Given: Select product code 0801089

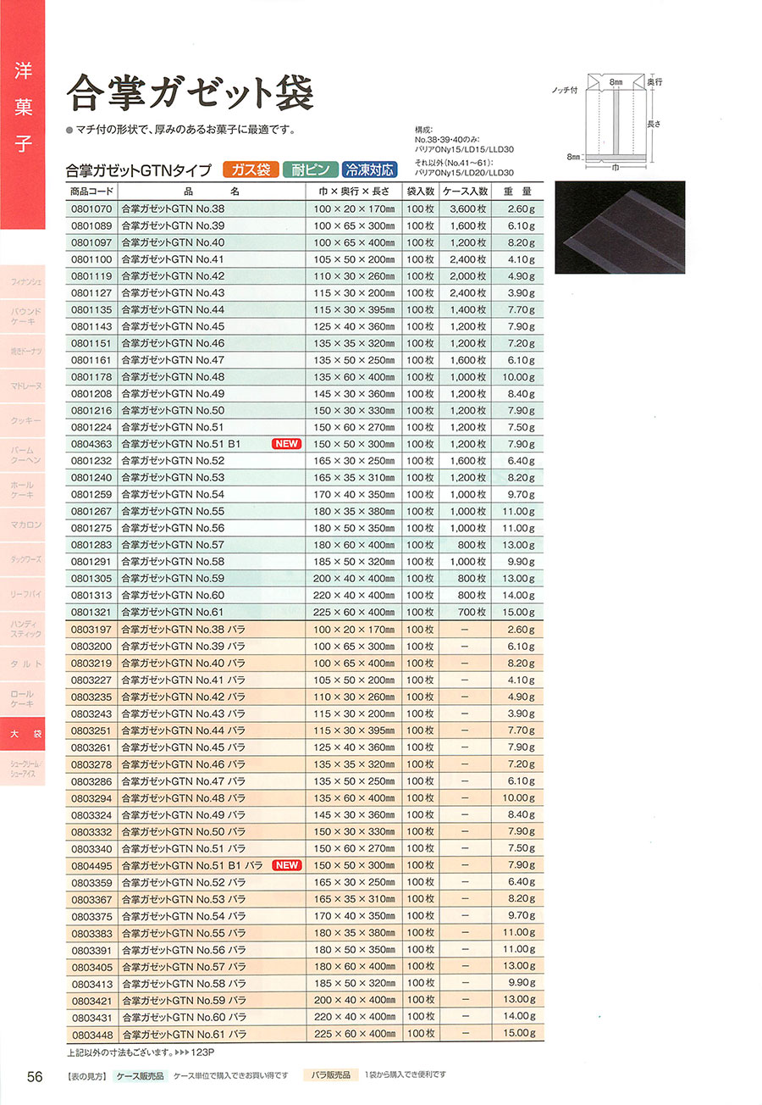Looking at the screenshot, I should click(x=91, y=225).
